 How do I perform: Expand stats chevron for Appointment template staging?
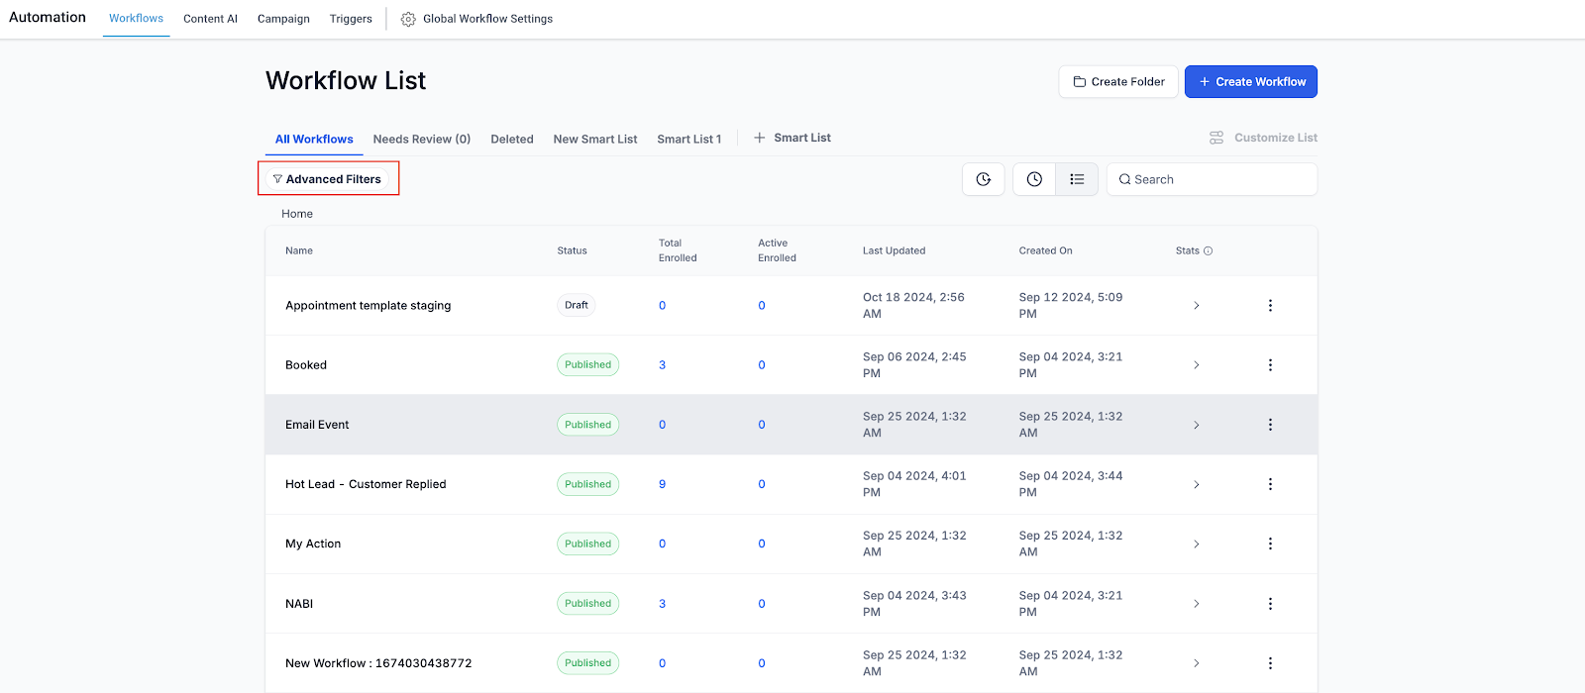1196,306
